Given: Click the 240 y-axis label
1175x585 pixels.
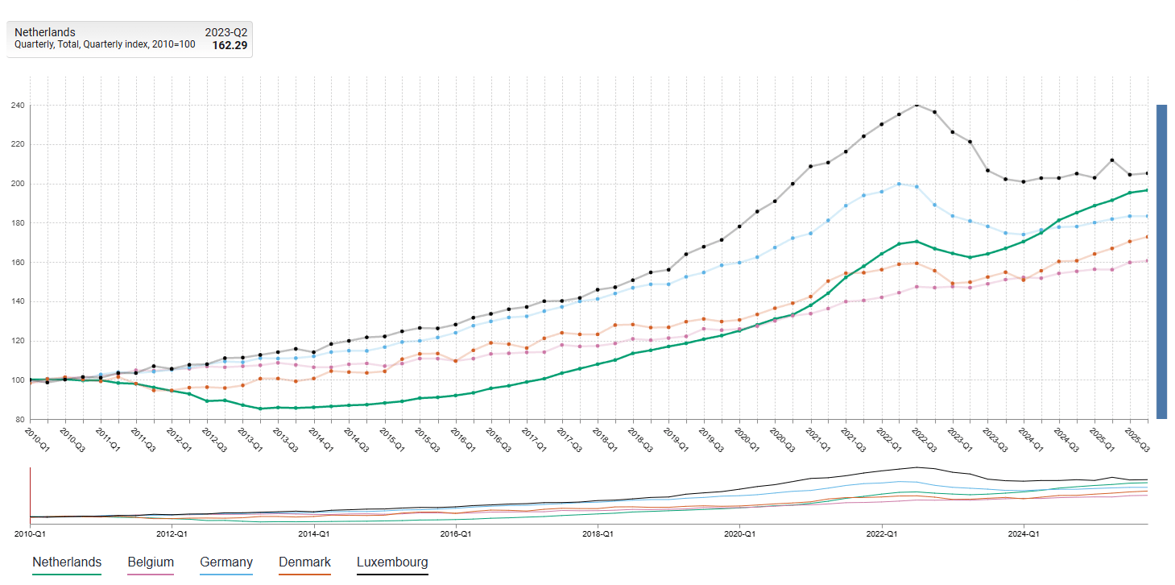Looking at the screenshot, I should tap(17, 106).
